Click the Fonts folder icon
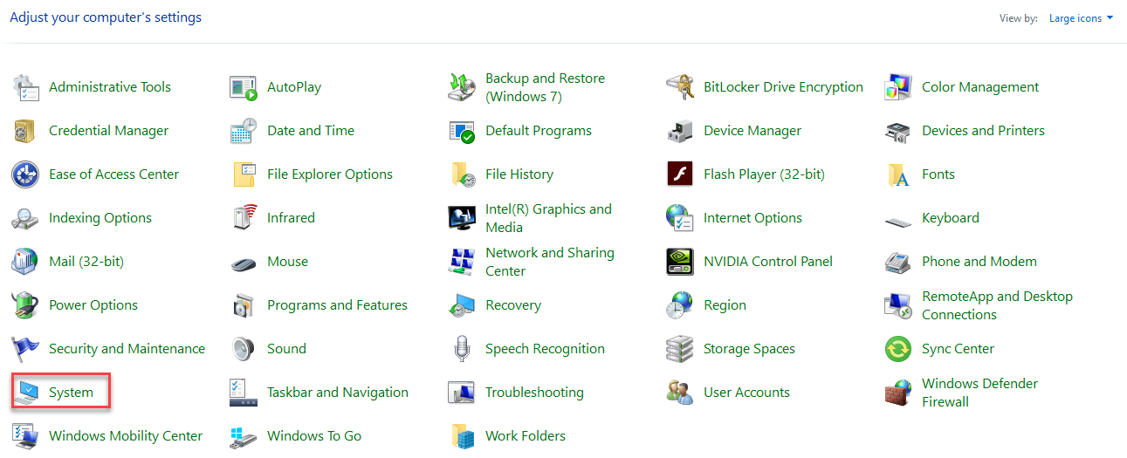The width and height of the screenshot is (1127, 458). tap(897, 174)
